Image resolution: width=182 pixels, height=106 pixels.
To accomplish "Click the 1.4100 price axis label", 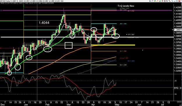I will pos(178,17).
